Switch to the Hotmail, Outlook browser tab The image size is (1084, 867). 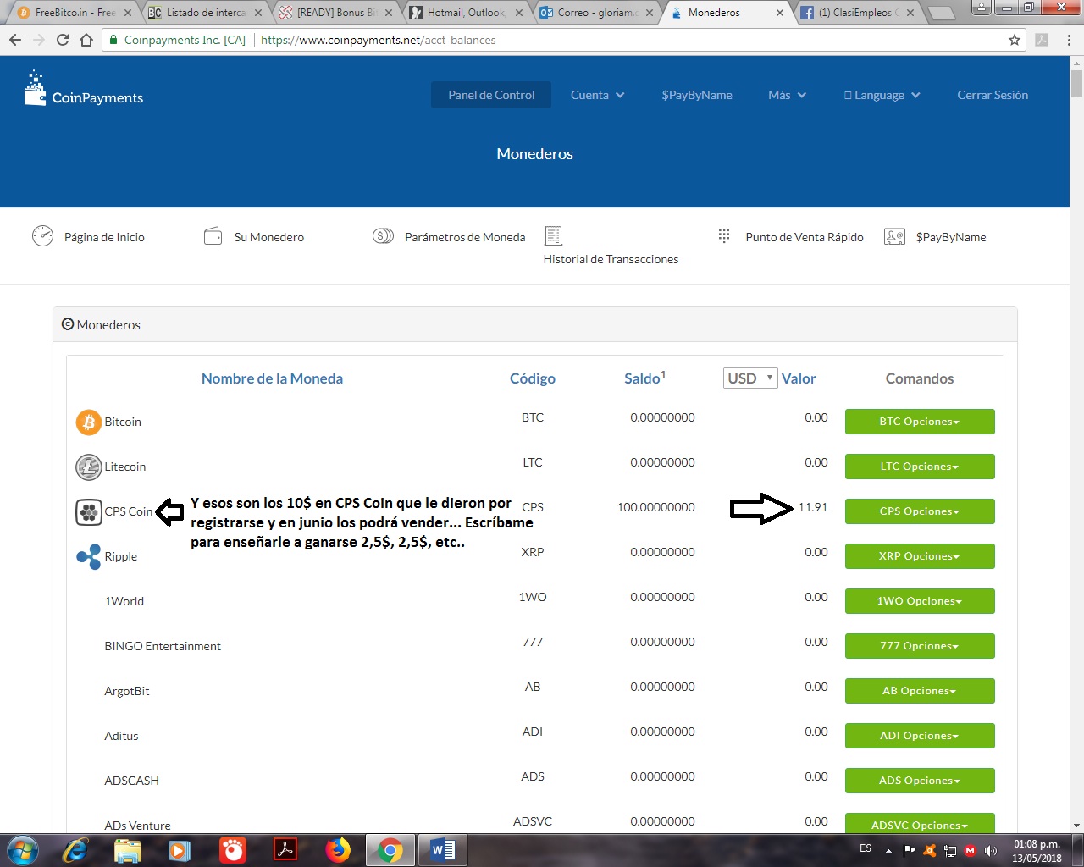pyautogui.click(x=464, y=13)
